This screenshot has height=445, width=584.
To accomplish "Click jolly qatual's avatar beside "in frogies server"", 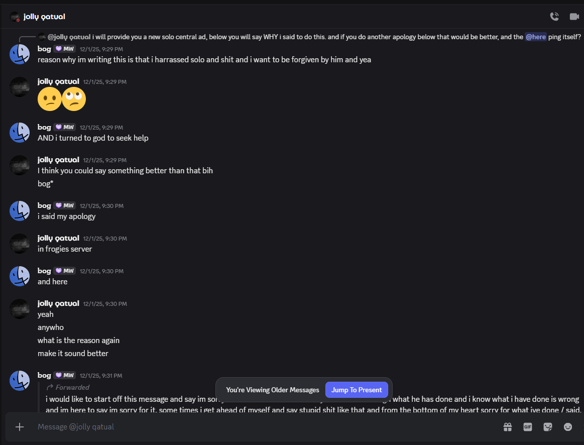I will [20, 244].
